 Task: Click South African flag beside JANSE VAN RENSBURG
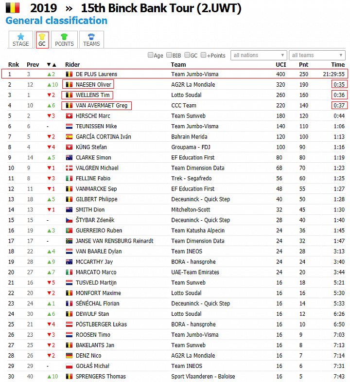tap(69, 241)
